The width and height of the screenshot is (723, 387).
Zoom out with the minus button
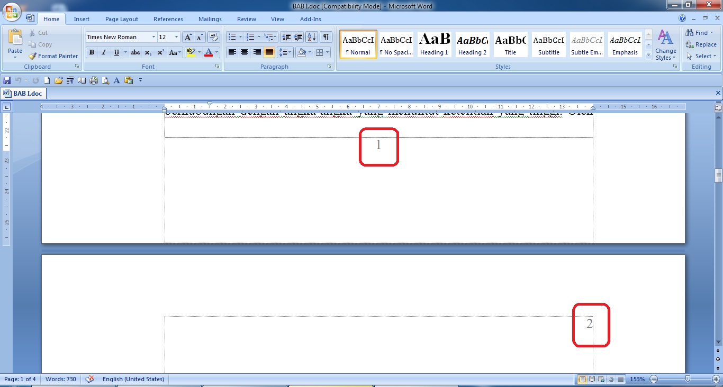pyautogui.click(x=654, y=379)
